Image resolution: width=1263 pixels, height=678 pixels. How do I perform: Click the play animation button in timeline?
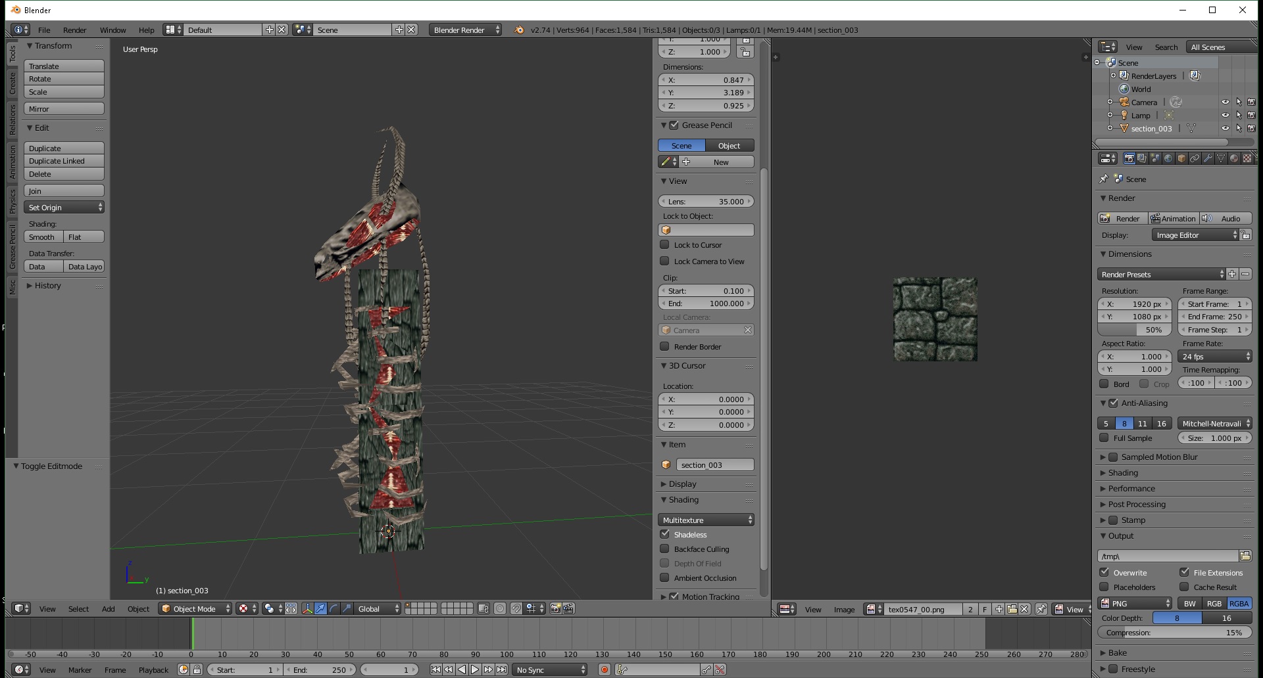pos(475,669)
